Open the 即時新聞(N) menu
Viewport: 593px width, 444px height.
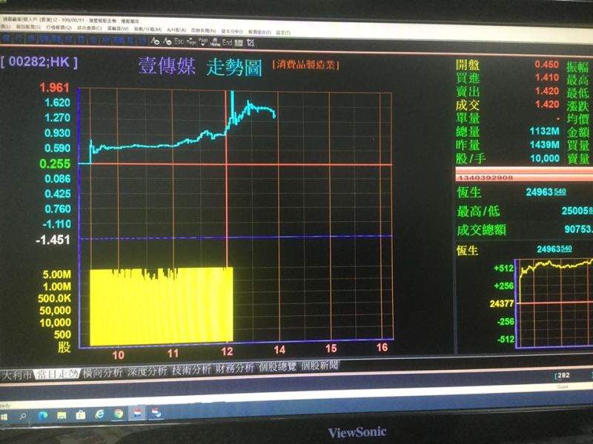point(203,30)
